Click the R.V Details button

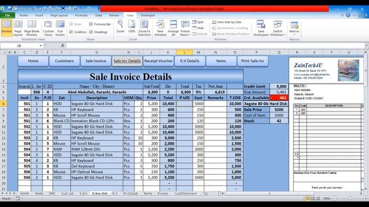(x=190, y=61)
